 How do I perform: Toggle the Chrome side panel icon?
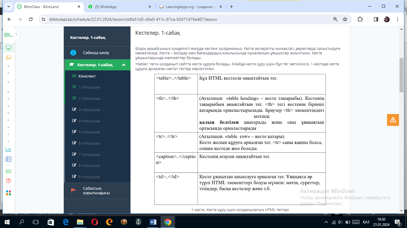[x=376, y=19]
